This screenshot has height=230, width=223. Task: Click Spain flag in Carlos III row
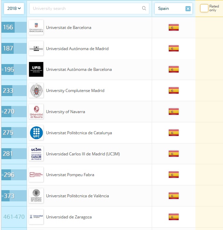click(x=174, y=154)
